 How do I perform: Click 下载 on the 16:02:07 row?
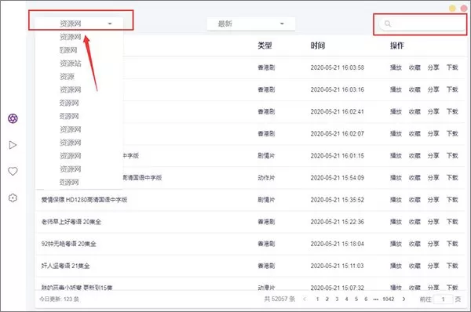[x=452, y=133]
